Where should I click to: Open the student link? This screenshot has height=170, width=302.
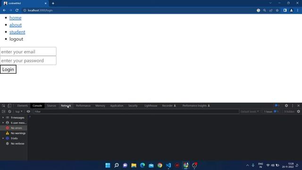17,32
